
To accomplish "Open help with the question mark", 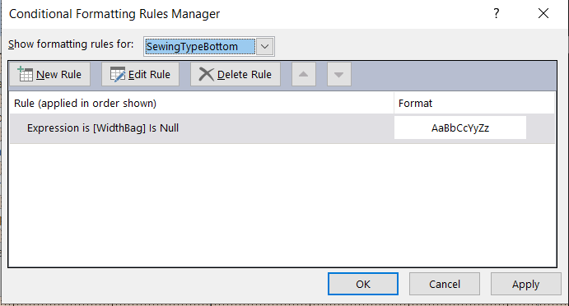I will tap(497, 13).
